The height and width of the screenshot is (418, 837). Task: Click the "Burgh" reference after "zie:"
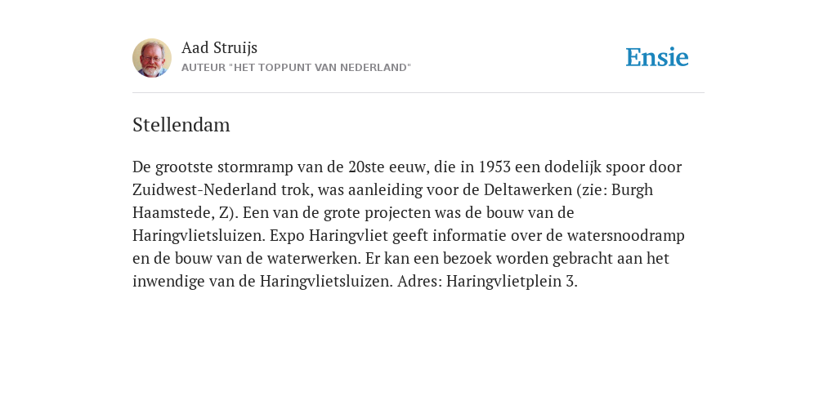632,190
